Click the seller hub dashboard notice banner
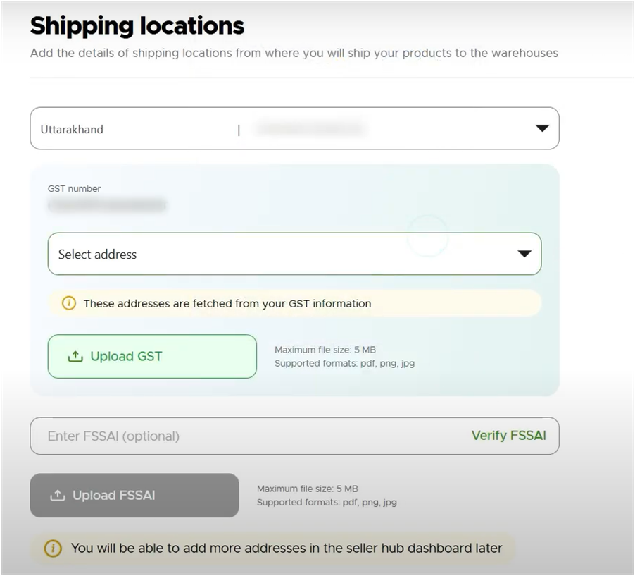Image resolution: width=635 pixels, height=576 pixels. 272,549
